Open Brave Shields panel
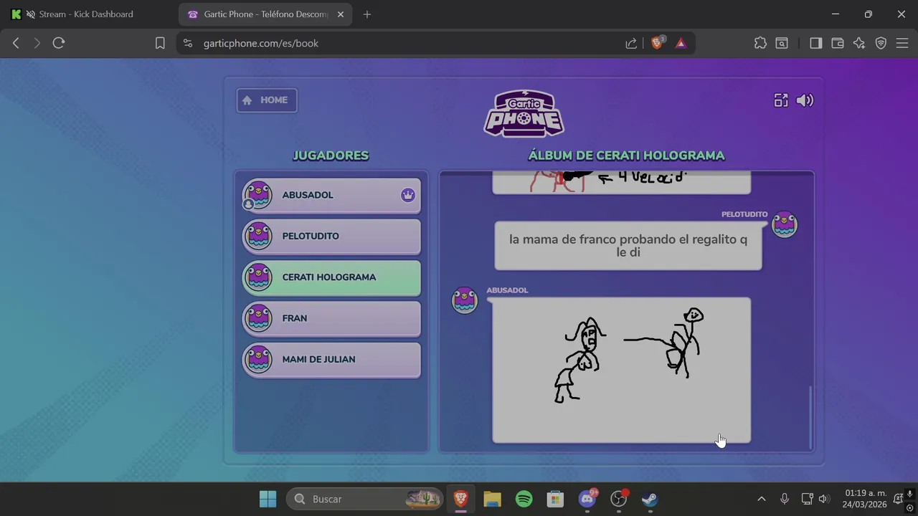The height and width of the screenshot is (516, 918). [658, 43]
